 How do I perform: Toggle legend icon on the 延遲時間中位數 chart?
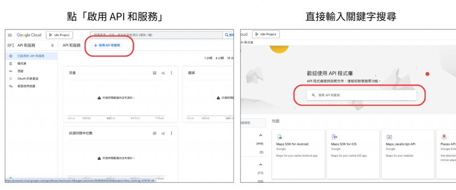[155, 133]
